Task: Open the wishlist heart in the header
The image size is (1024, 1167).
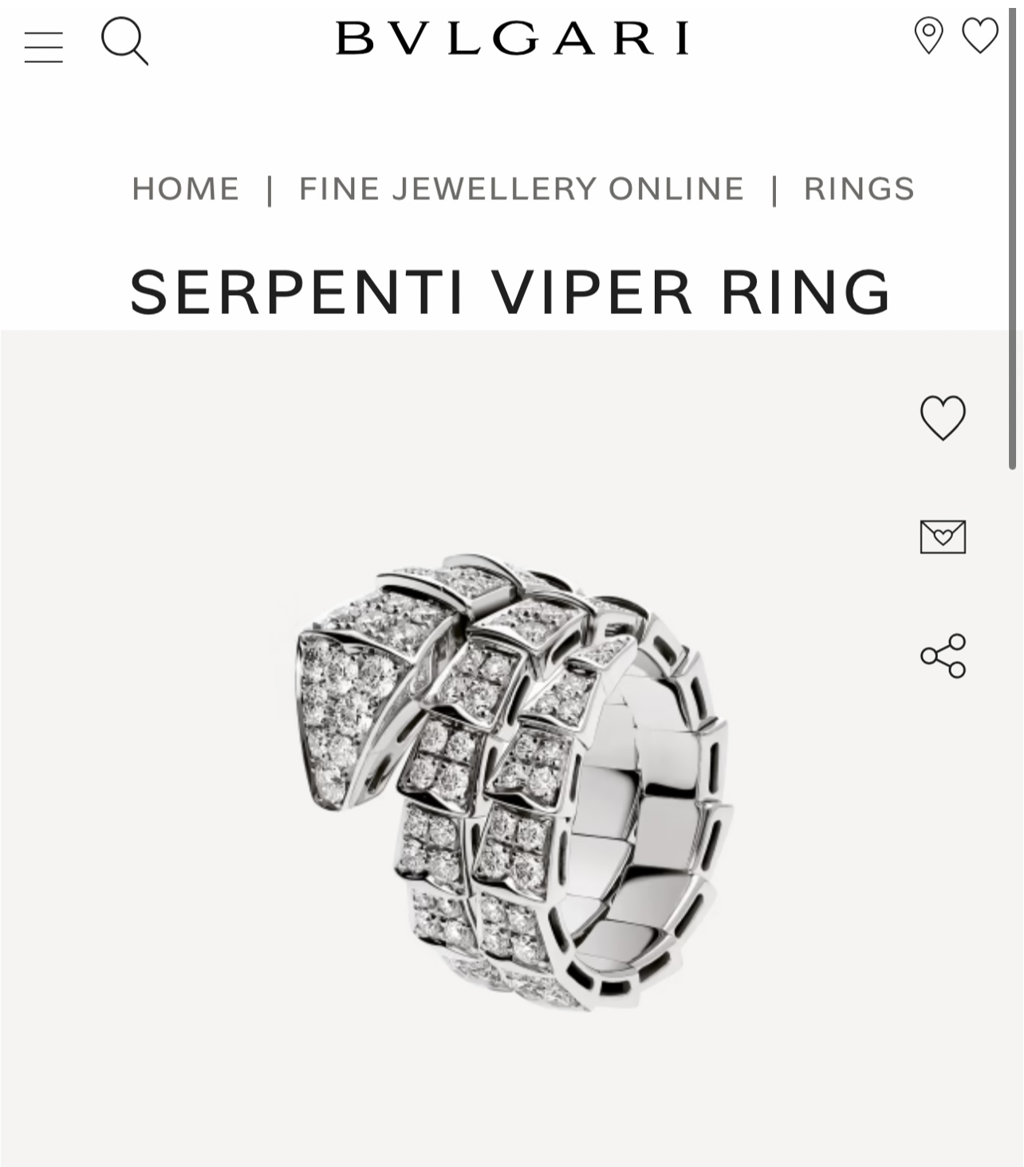Action: click(979, 36)
